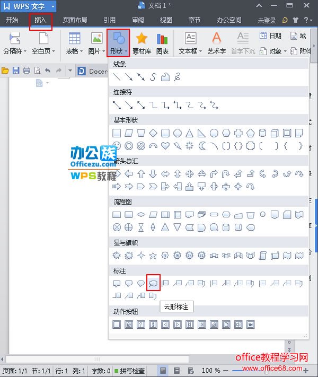
Task: Choose the explosion 1 star shape
Action: pyautogui.click(x=117, y=256)
